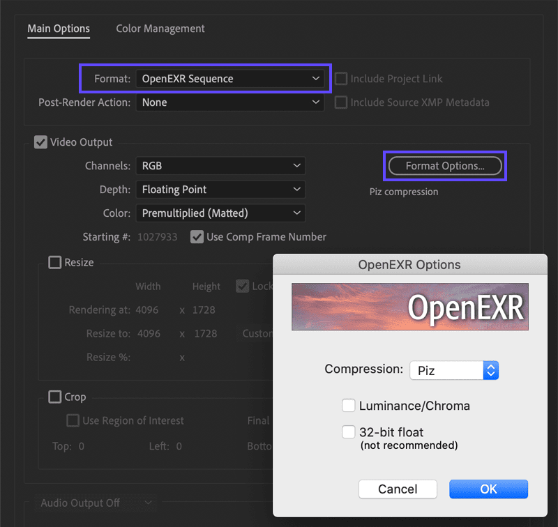Check Use Region of Interest
Image resolution: width=558 pixels, height=527 pixels.
click(x=73, y=420)
